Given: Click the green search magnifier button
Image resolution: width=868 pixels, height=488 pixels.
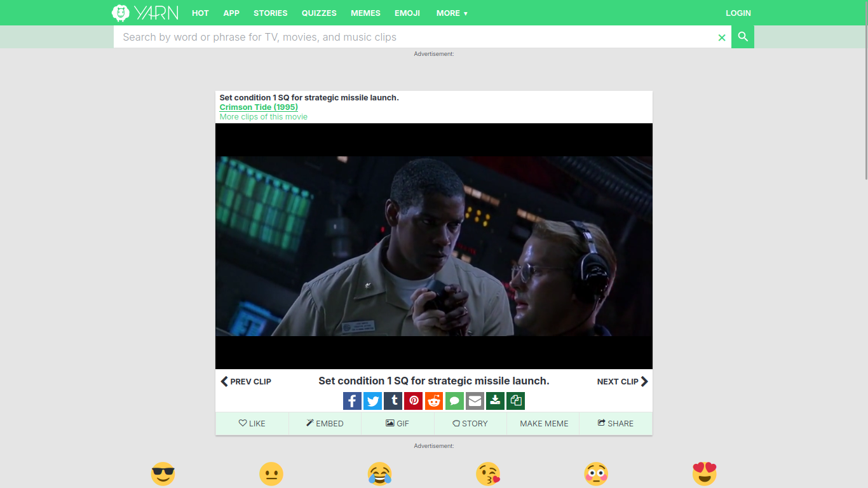Looking at the screenshot, I should click(x=742, y=37).
